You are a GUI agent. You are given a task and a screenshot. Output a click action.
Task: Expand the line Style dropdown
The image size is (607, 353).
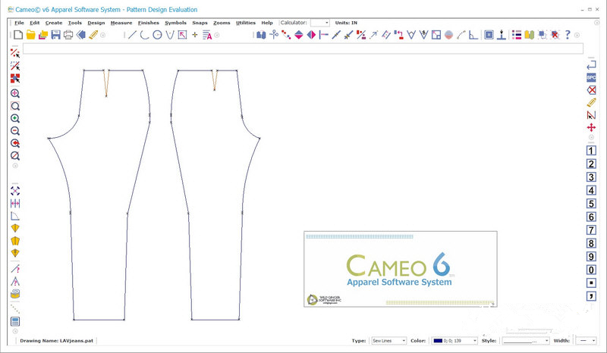coord(546,341)
